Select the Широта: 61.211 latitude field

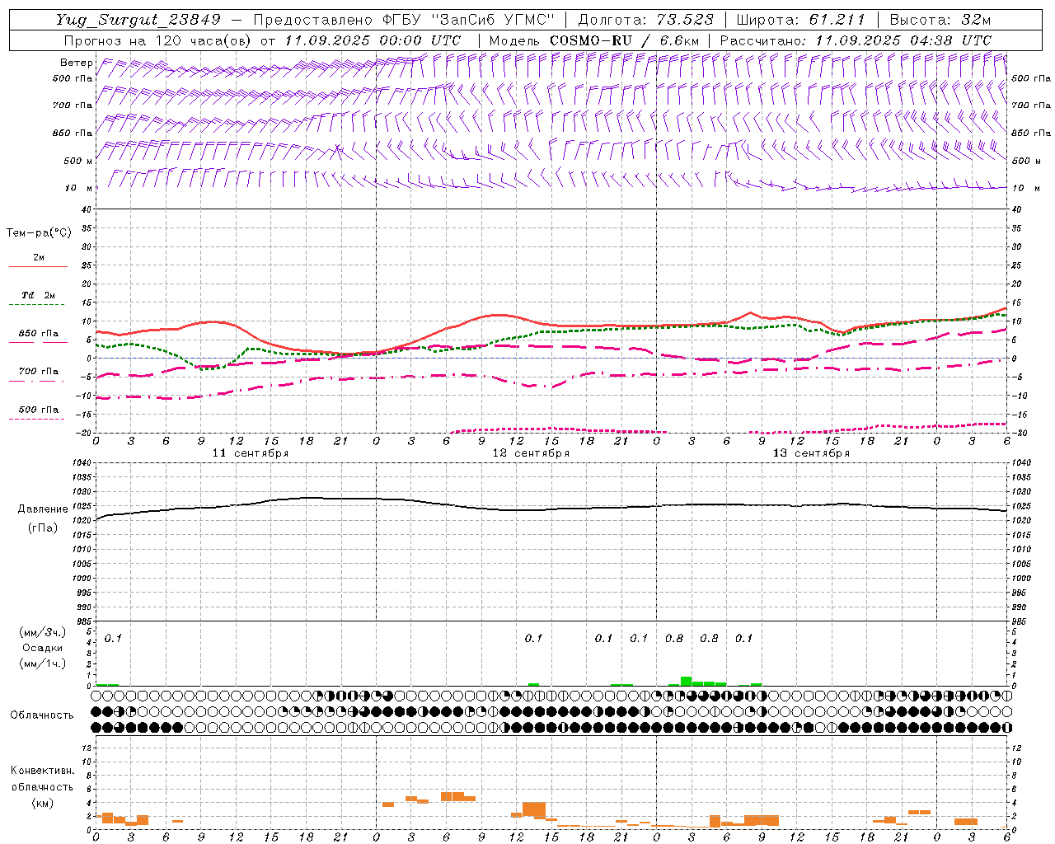point(801,21)
